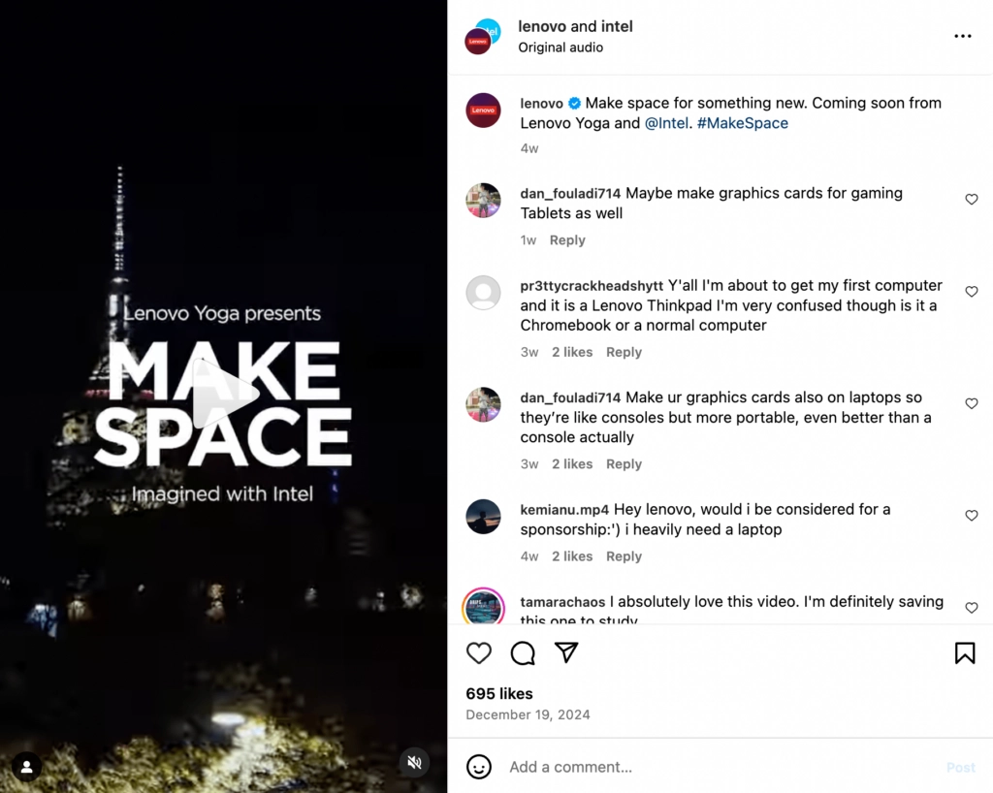Click Post to submit a comment
This screenshot has height=793, width=993.
pyautogui.click(x=961, y=767)
